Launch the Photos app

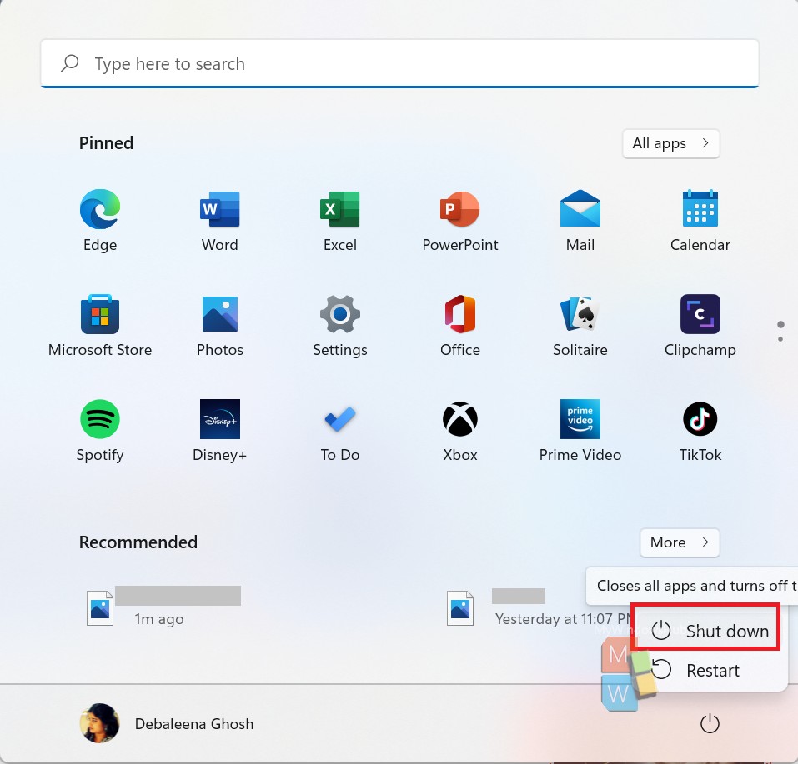pos(220,326)
